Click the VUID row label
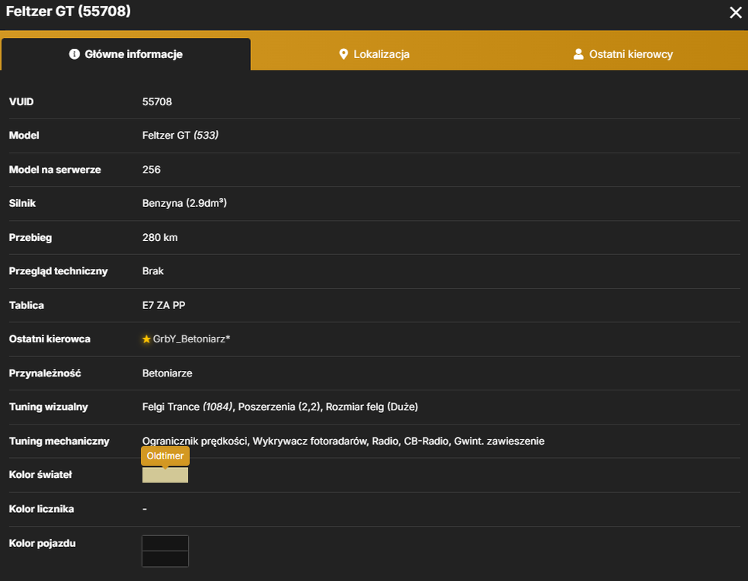The height and width of the screenshot is (581, 748). click(x=22, y=101)
